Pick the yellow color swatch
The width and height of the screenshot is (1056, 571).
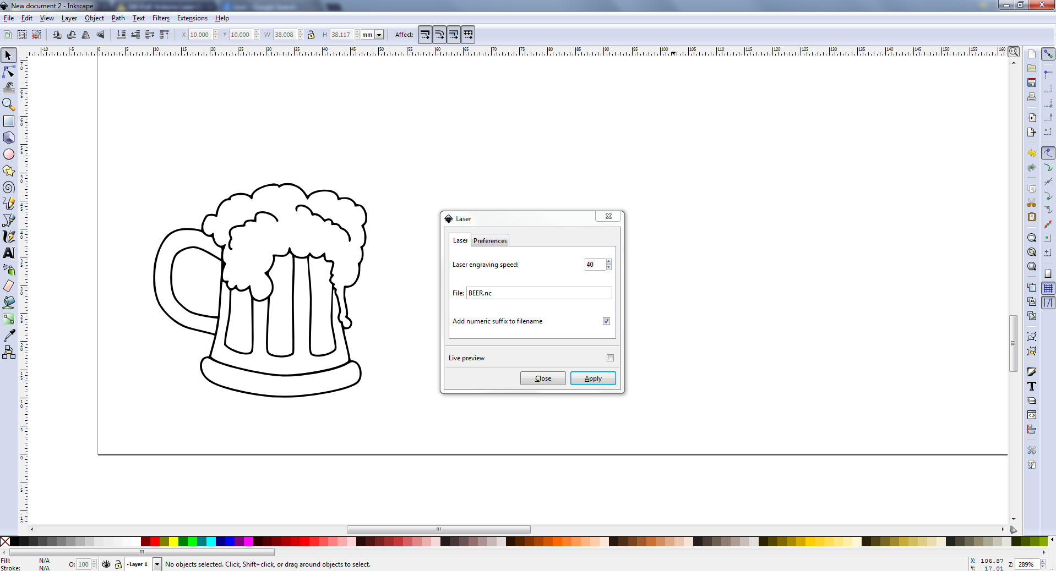[173, 542]
